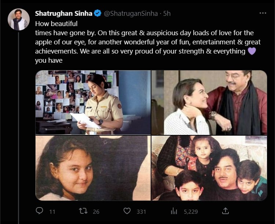Open tweet analytics via bar chart icon
This screenshot has width=275, height=224.
(174, 211)
